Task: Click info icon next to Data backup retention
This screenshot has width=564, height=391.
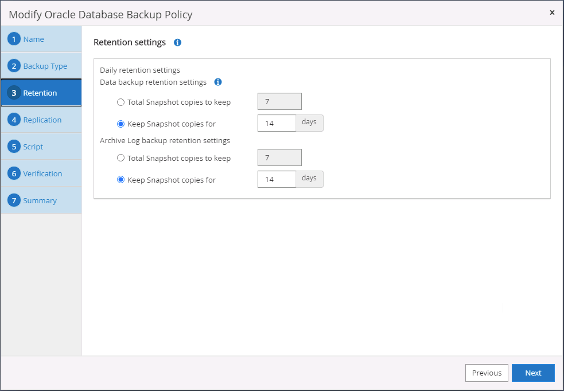Action: [218, 82]
